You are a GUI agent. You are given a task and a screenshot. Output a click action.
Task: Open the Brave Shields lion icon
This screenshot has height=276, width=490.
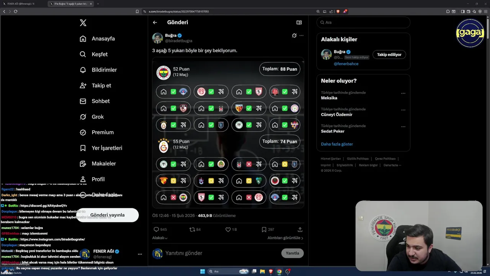(x=338, y=11)
